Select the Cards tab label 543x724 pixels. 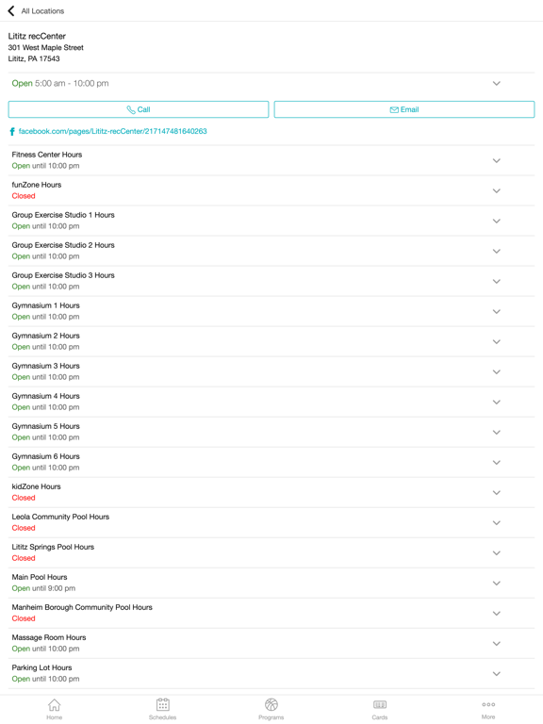[x=380, y=717]
